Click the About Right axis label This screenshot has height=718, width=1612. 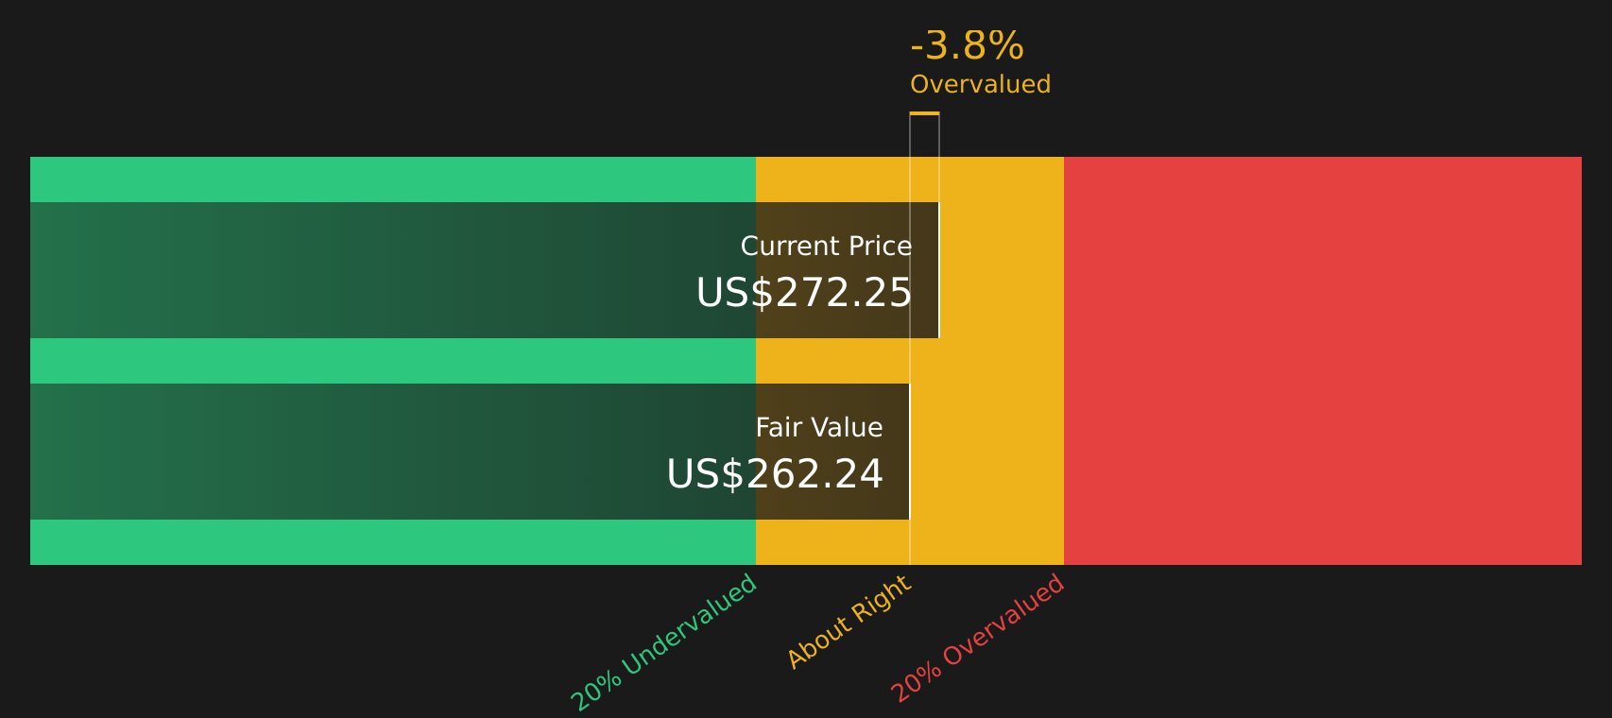click(x=849, y=623)
